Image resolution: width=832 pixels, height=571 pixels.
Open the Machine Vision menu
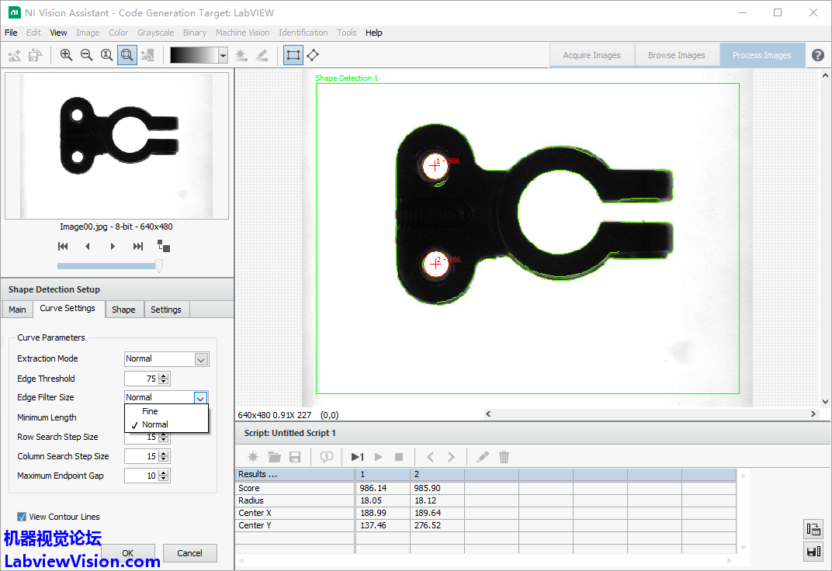pyautogui.click(x=242, y=33)
